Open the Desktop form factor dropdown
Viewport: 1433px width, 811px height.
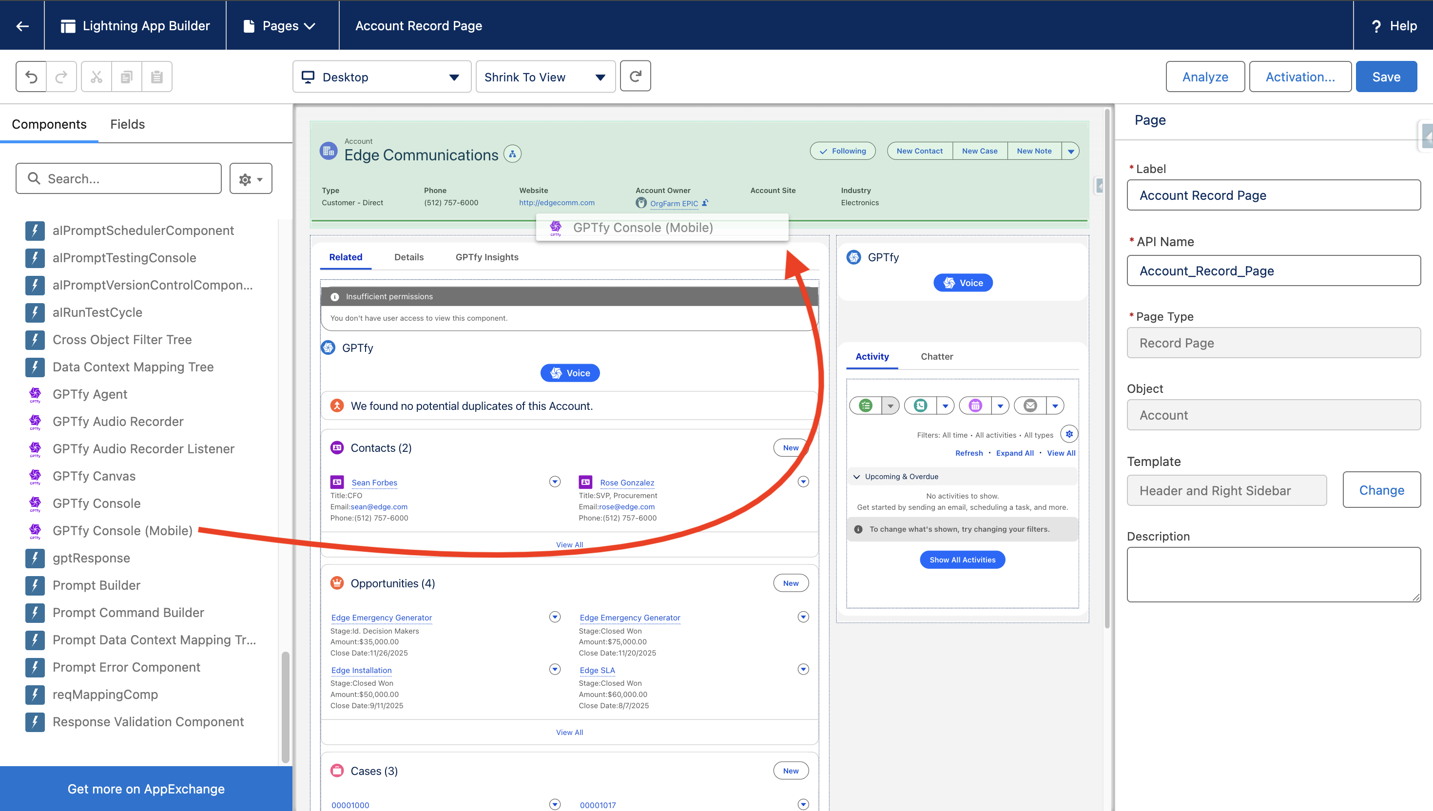(382, 77)
